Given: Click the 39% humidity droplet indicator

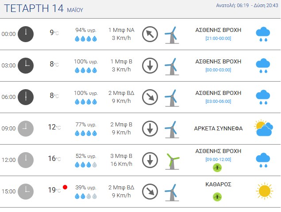Looking at the screenshot, I should click(x=86, y=196).
